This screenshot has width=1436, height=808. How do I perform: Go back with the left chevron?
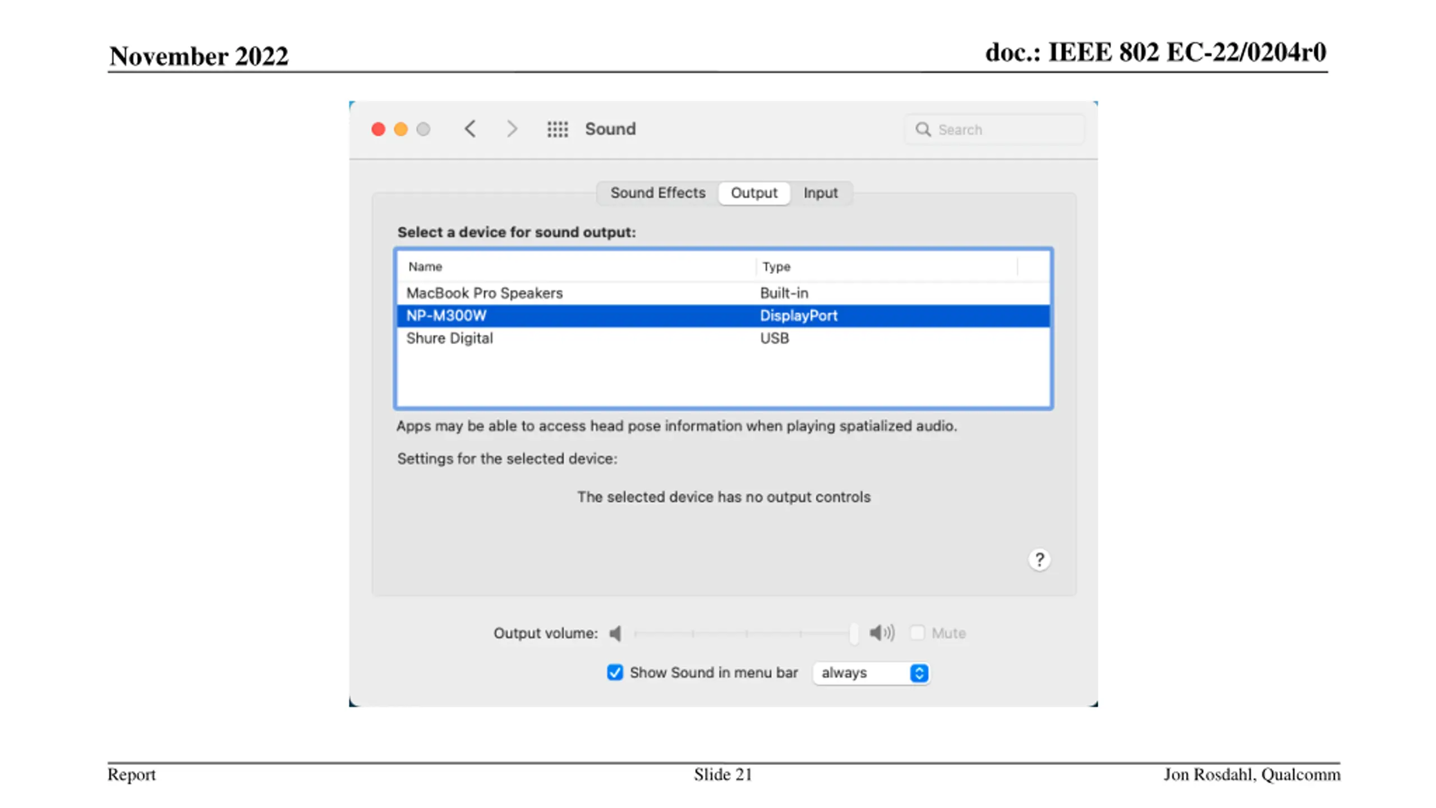tap(470, 129)
